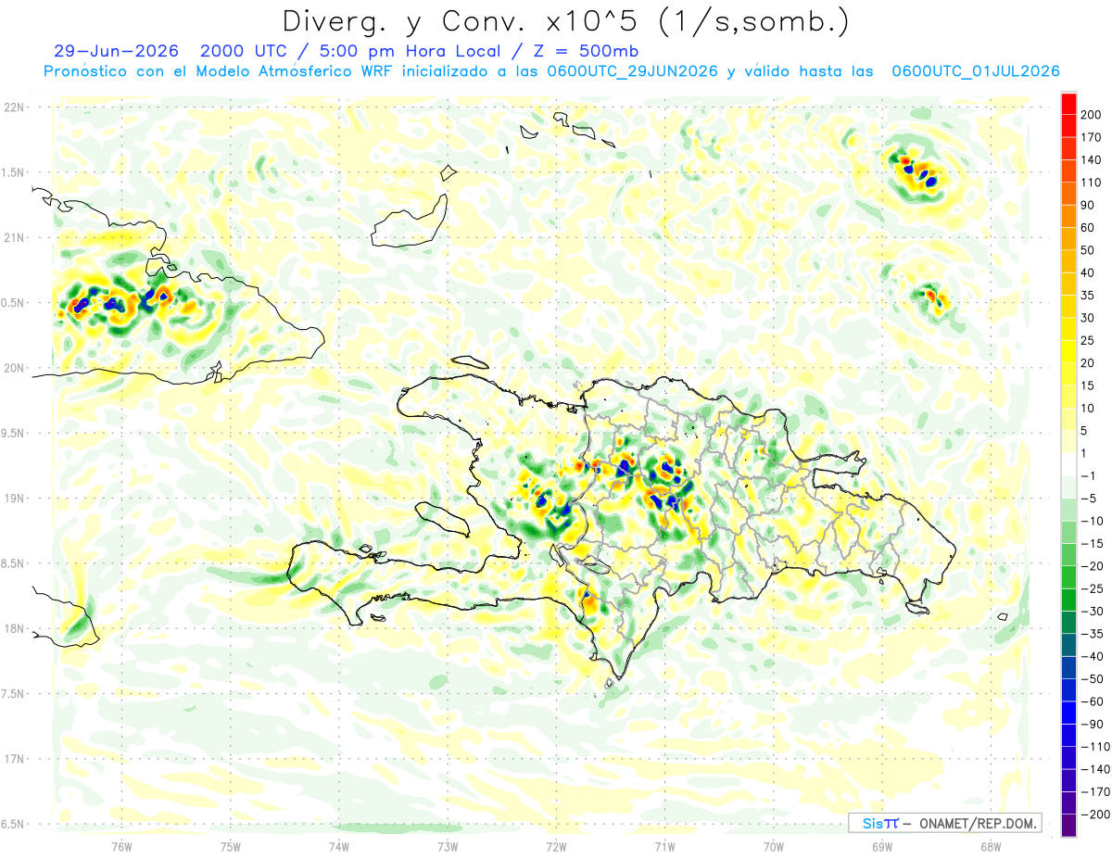Click the color scale value "-200" at bottom

[1095, 814]
